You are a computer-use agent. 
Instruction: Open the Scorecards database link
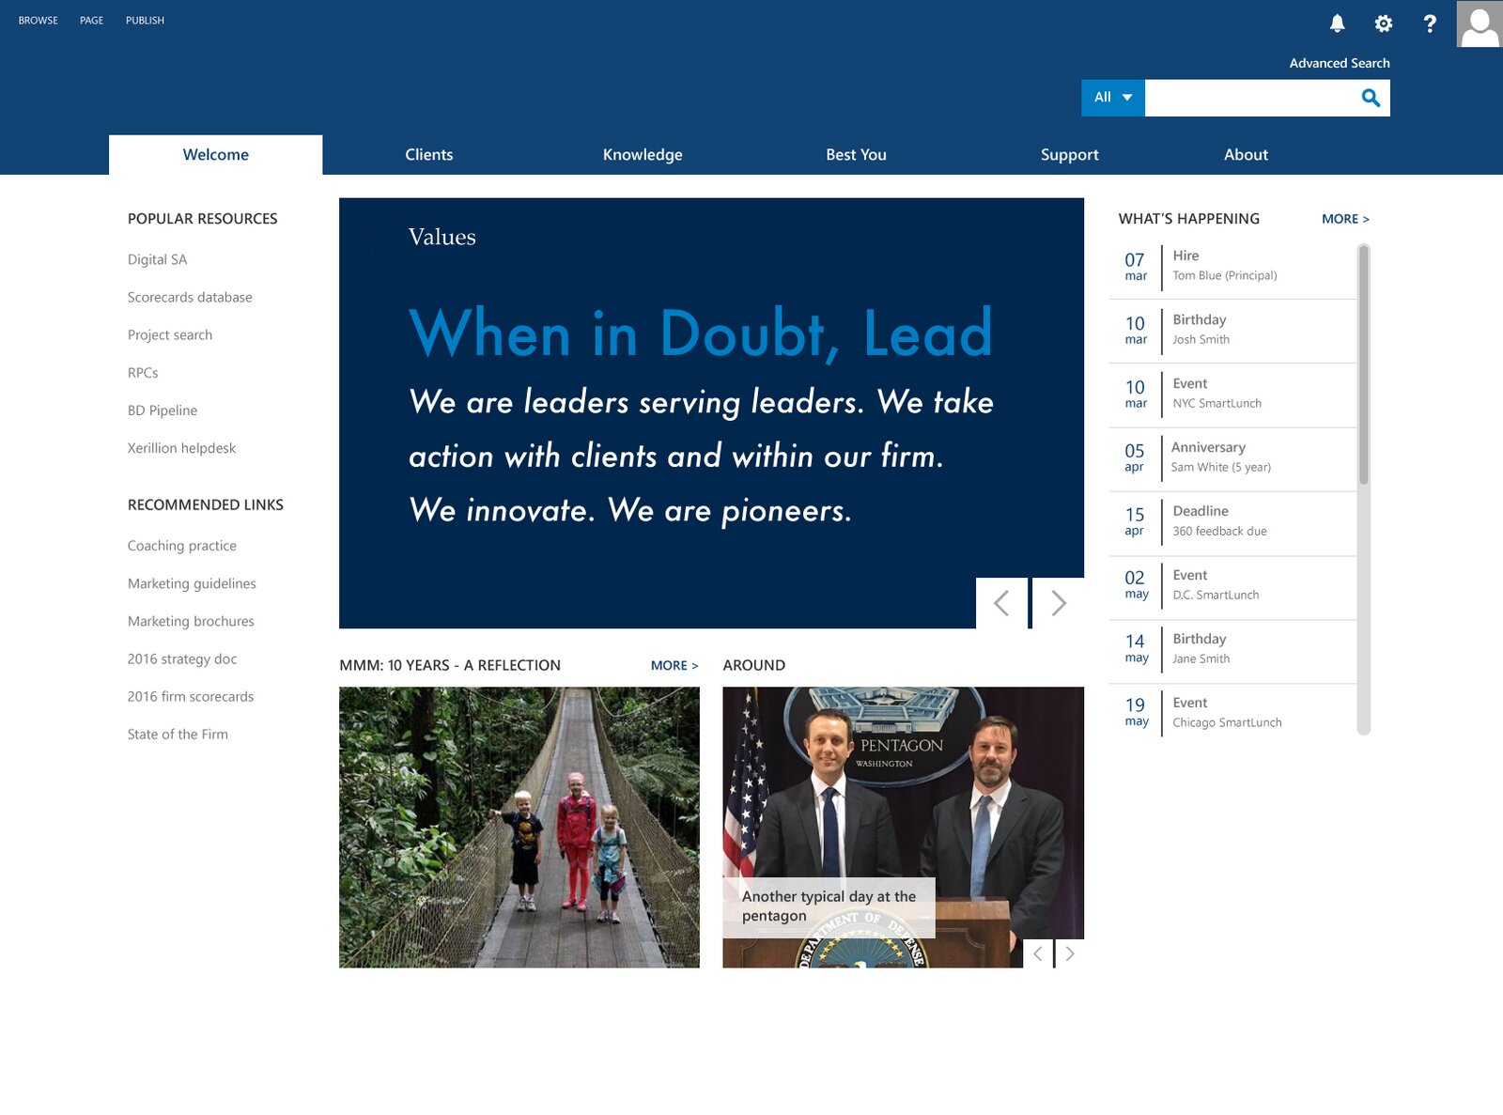coord(190,298)
